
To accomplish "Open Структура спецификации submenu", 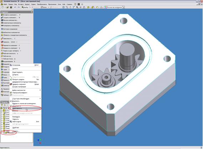I will pos(25,99).
